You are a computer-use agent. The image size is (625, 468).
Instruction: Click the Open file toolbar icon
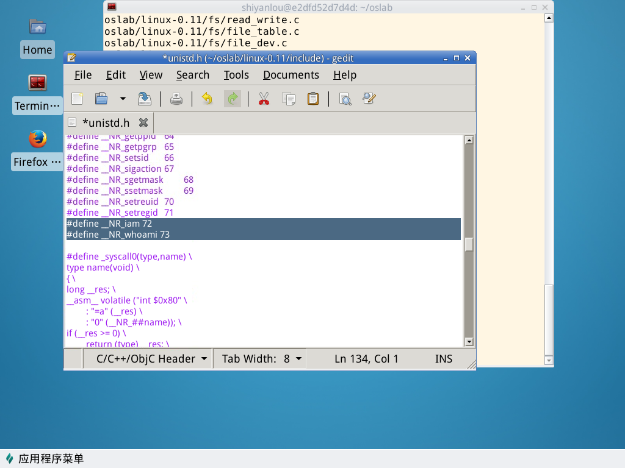pyautogui.click(x=101, y=99)
